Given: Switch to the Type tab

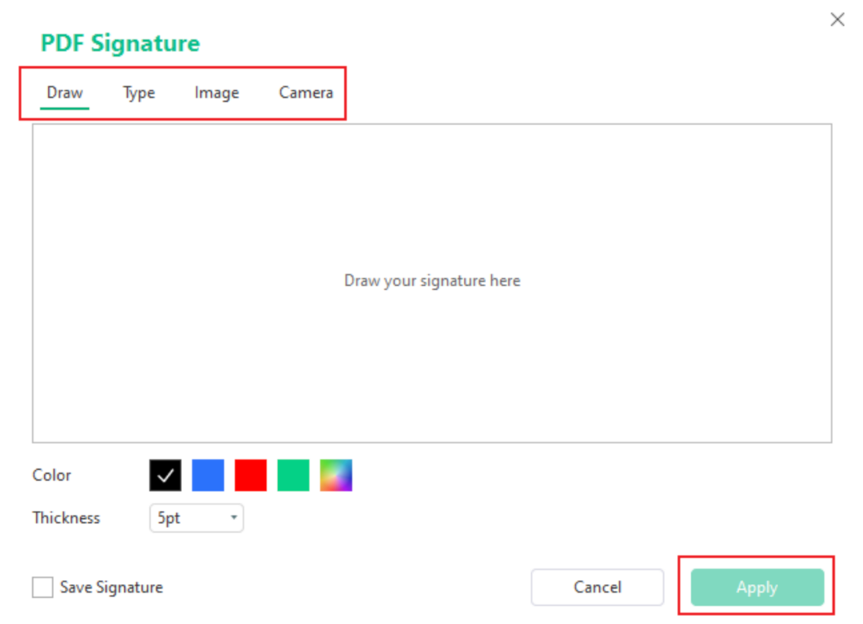Looking at the screenshot, I should 138,92.
